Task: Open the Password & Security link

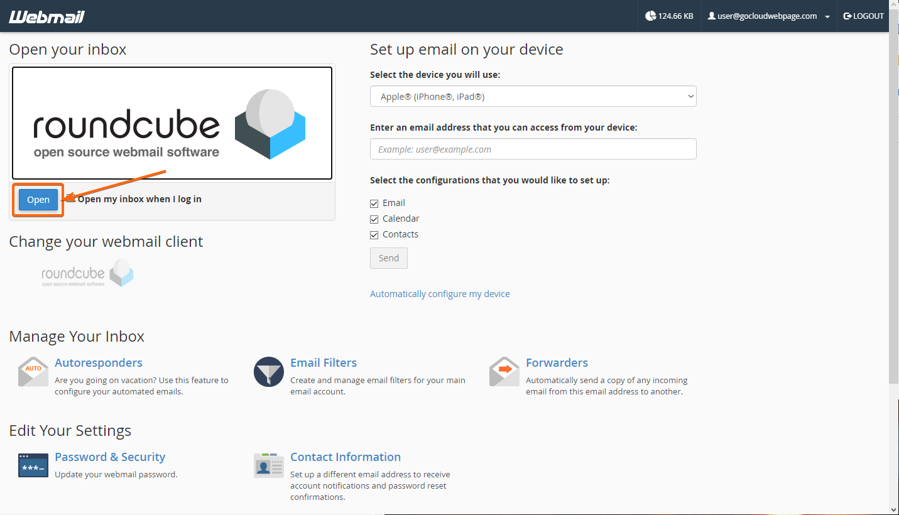Action: click(110, 457)
